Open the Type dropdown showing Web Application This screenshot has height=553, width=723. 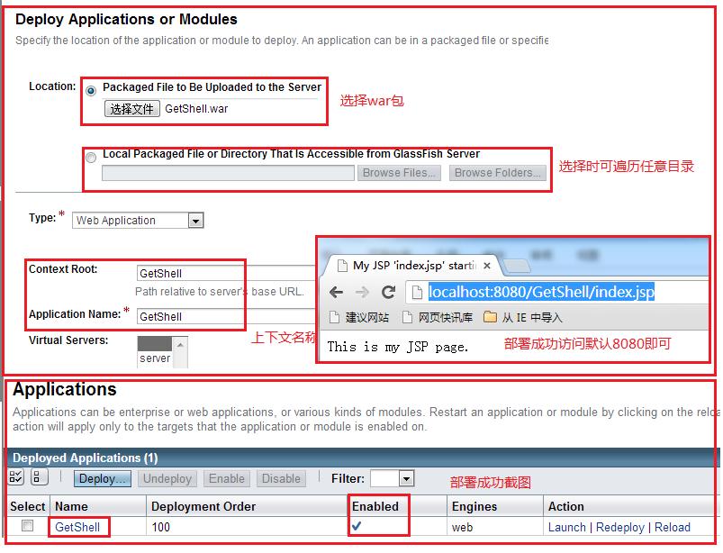click(x=138, y=221)
